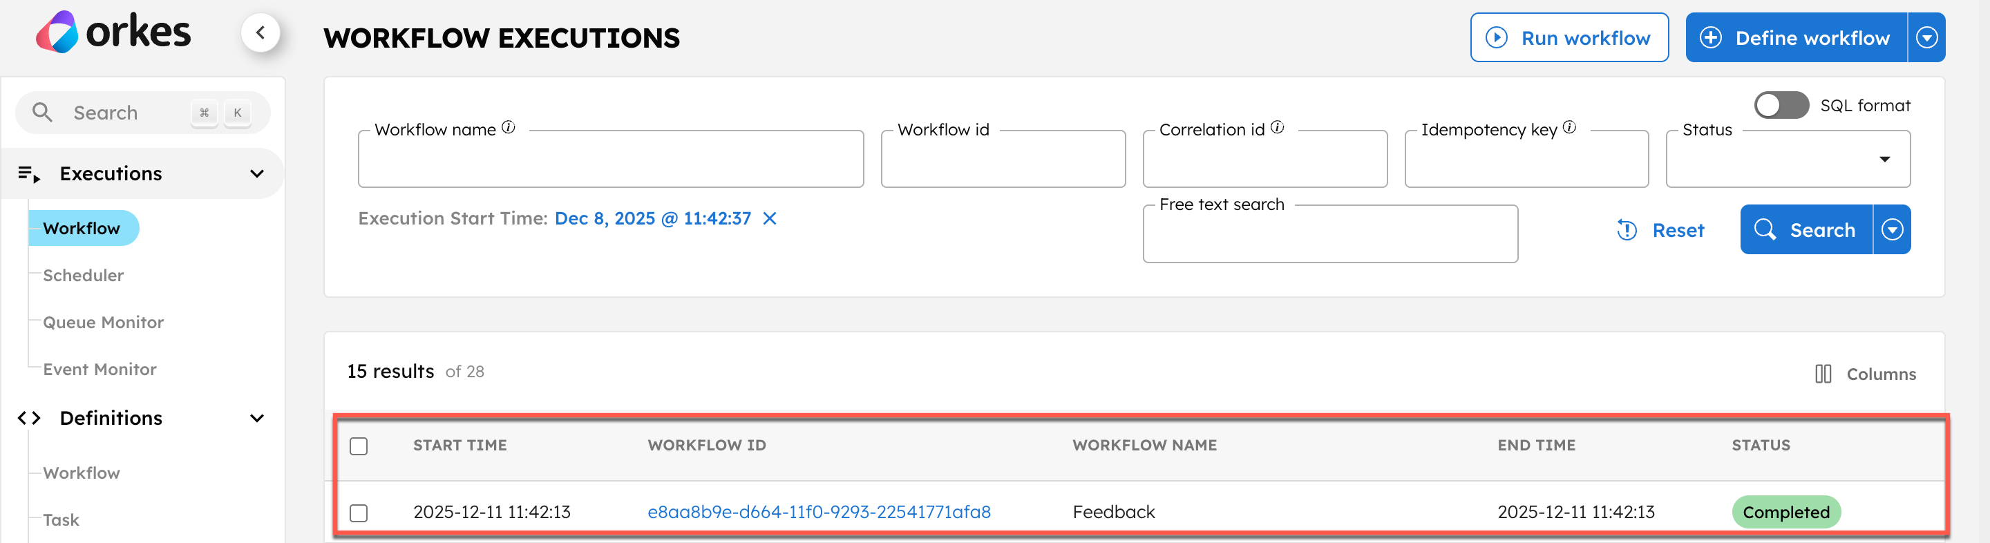Image resolution: width=1990 pixels, height=543 pixels.
Task: Click the info icon beside Workflow name
Action: 509,127
